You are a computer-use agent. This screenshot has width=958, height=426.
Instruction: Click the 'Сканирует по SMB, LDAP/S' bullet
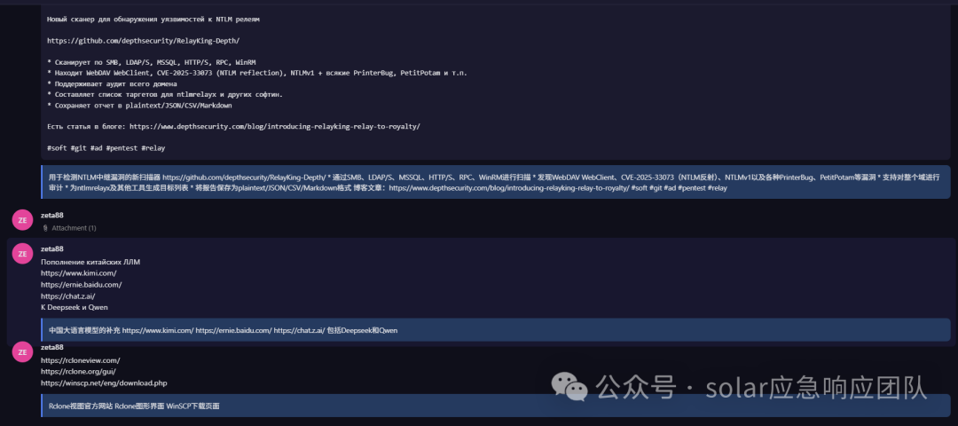click(x=152, y=62)
